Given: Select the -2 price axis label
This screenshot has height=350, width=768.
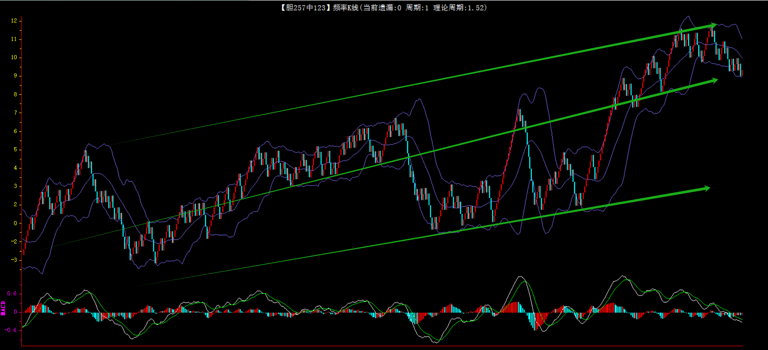Looking at the screenshot, I should [x=14, y=241].
